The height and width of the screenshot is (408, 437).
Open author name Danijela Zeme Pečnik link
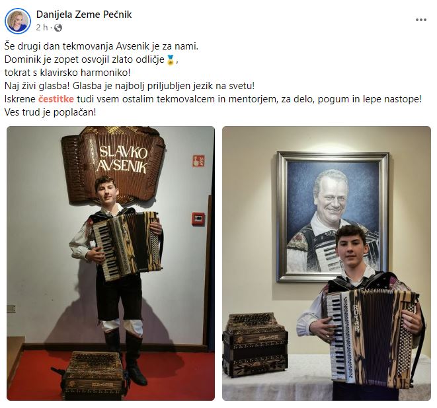pyautogui.click(x=84, y=15)
